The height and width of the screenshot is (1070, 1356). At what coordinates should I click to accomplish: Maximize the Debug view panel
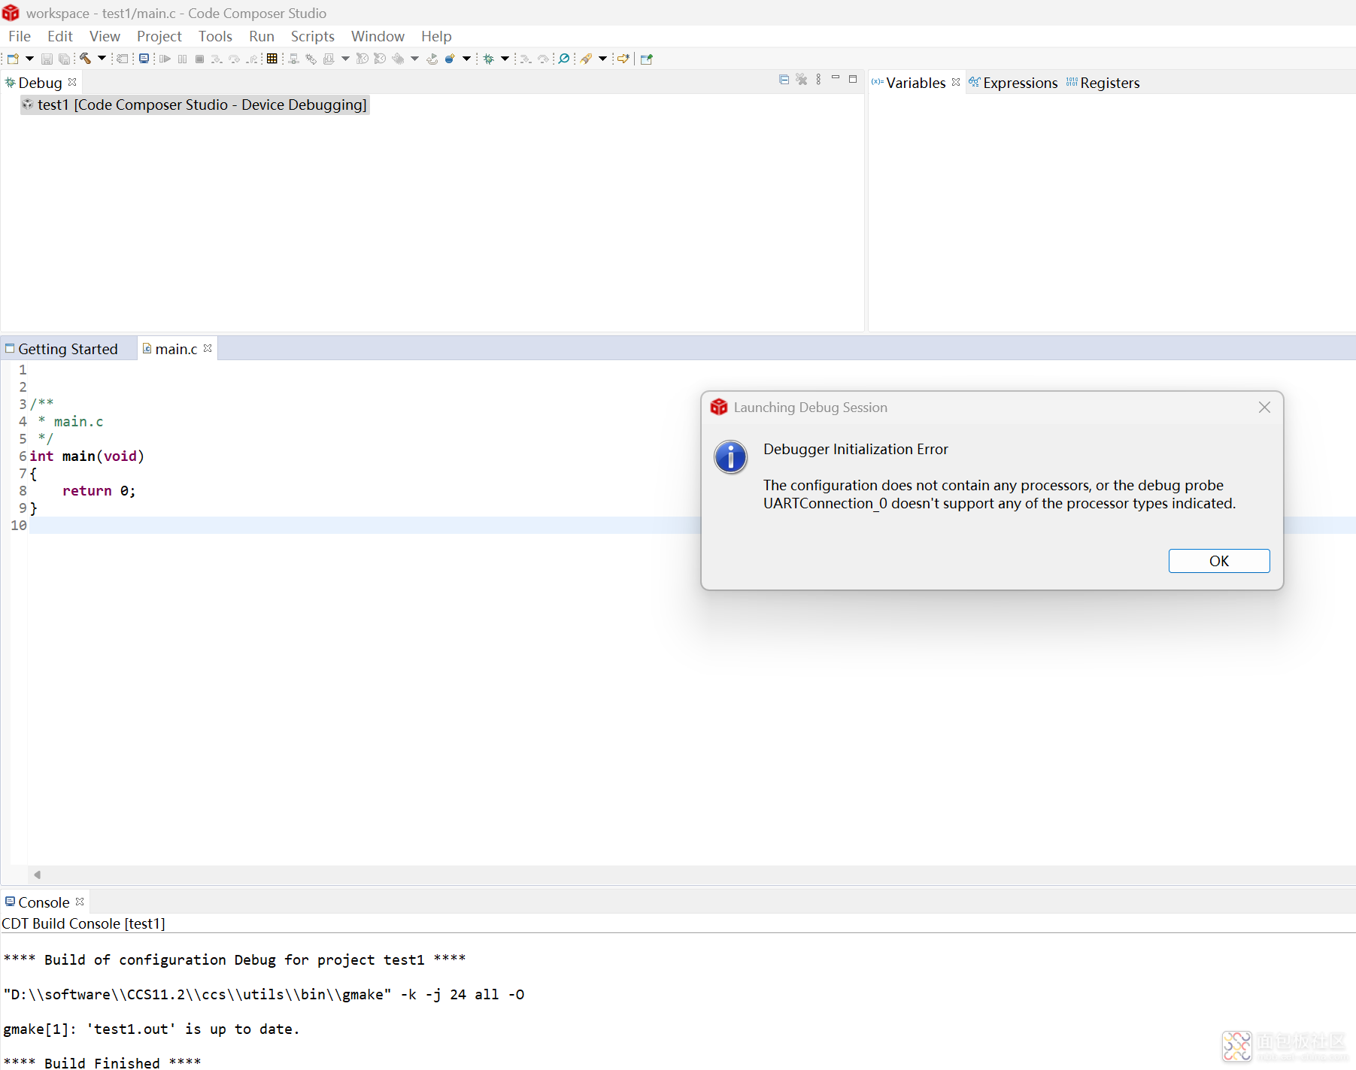853,78
